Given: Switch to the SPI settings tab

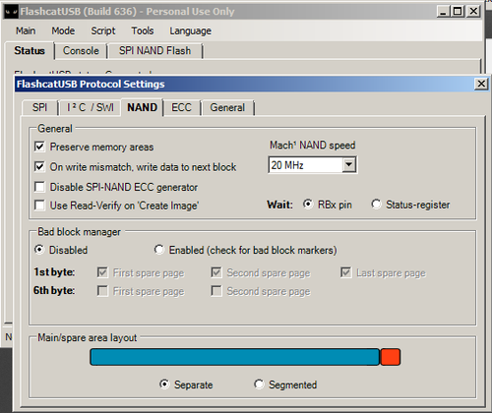Looking at the screenshot, I should (x=39, y=107).
